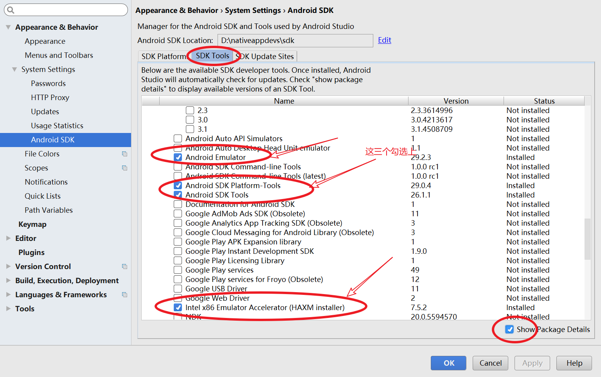Open Usage Statistics settings

click(57, 126)
